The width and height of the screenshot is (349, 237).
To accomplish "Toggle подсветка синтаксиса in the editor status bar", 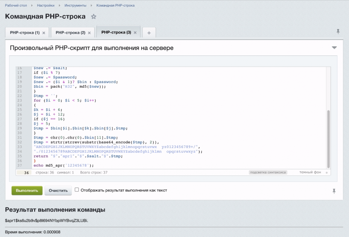I will [x=268, y=172].
